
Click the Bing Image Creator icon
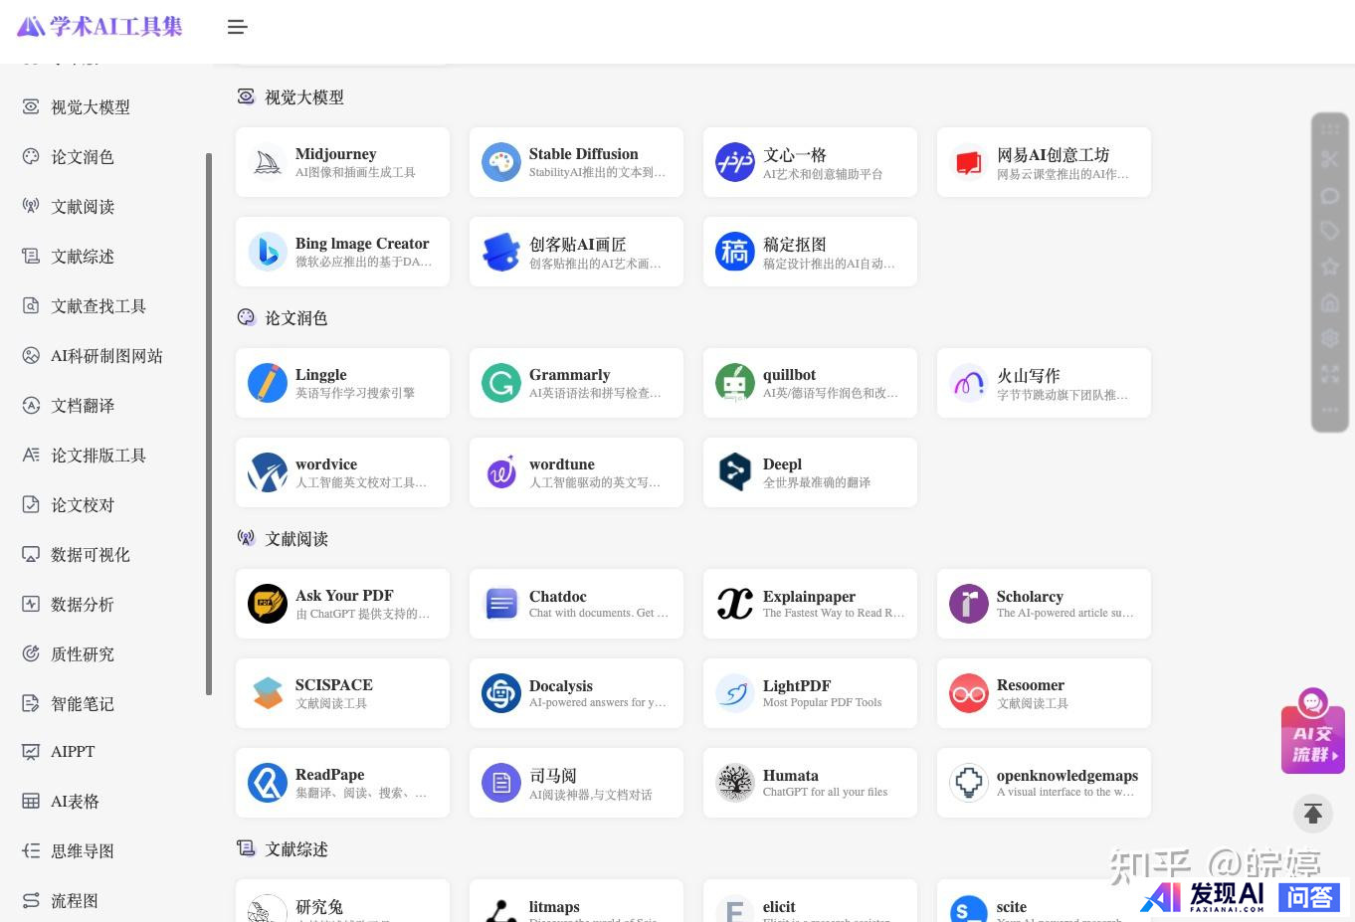[268, 252]
